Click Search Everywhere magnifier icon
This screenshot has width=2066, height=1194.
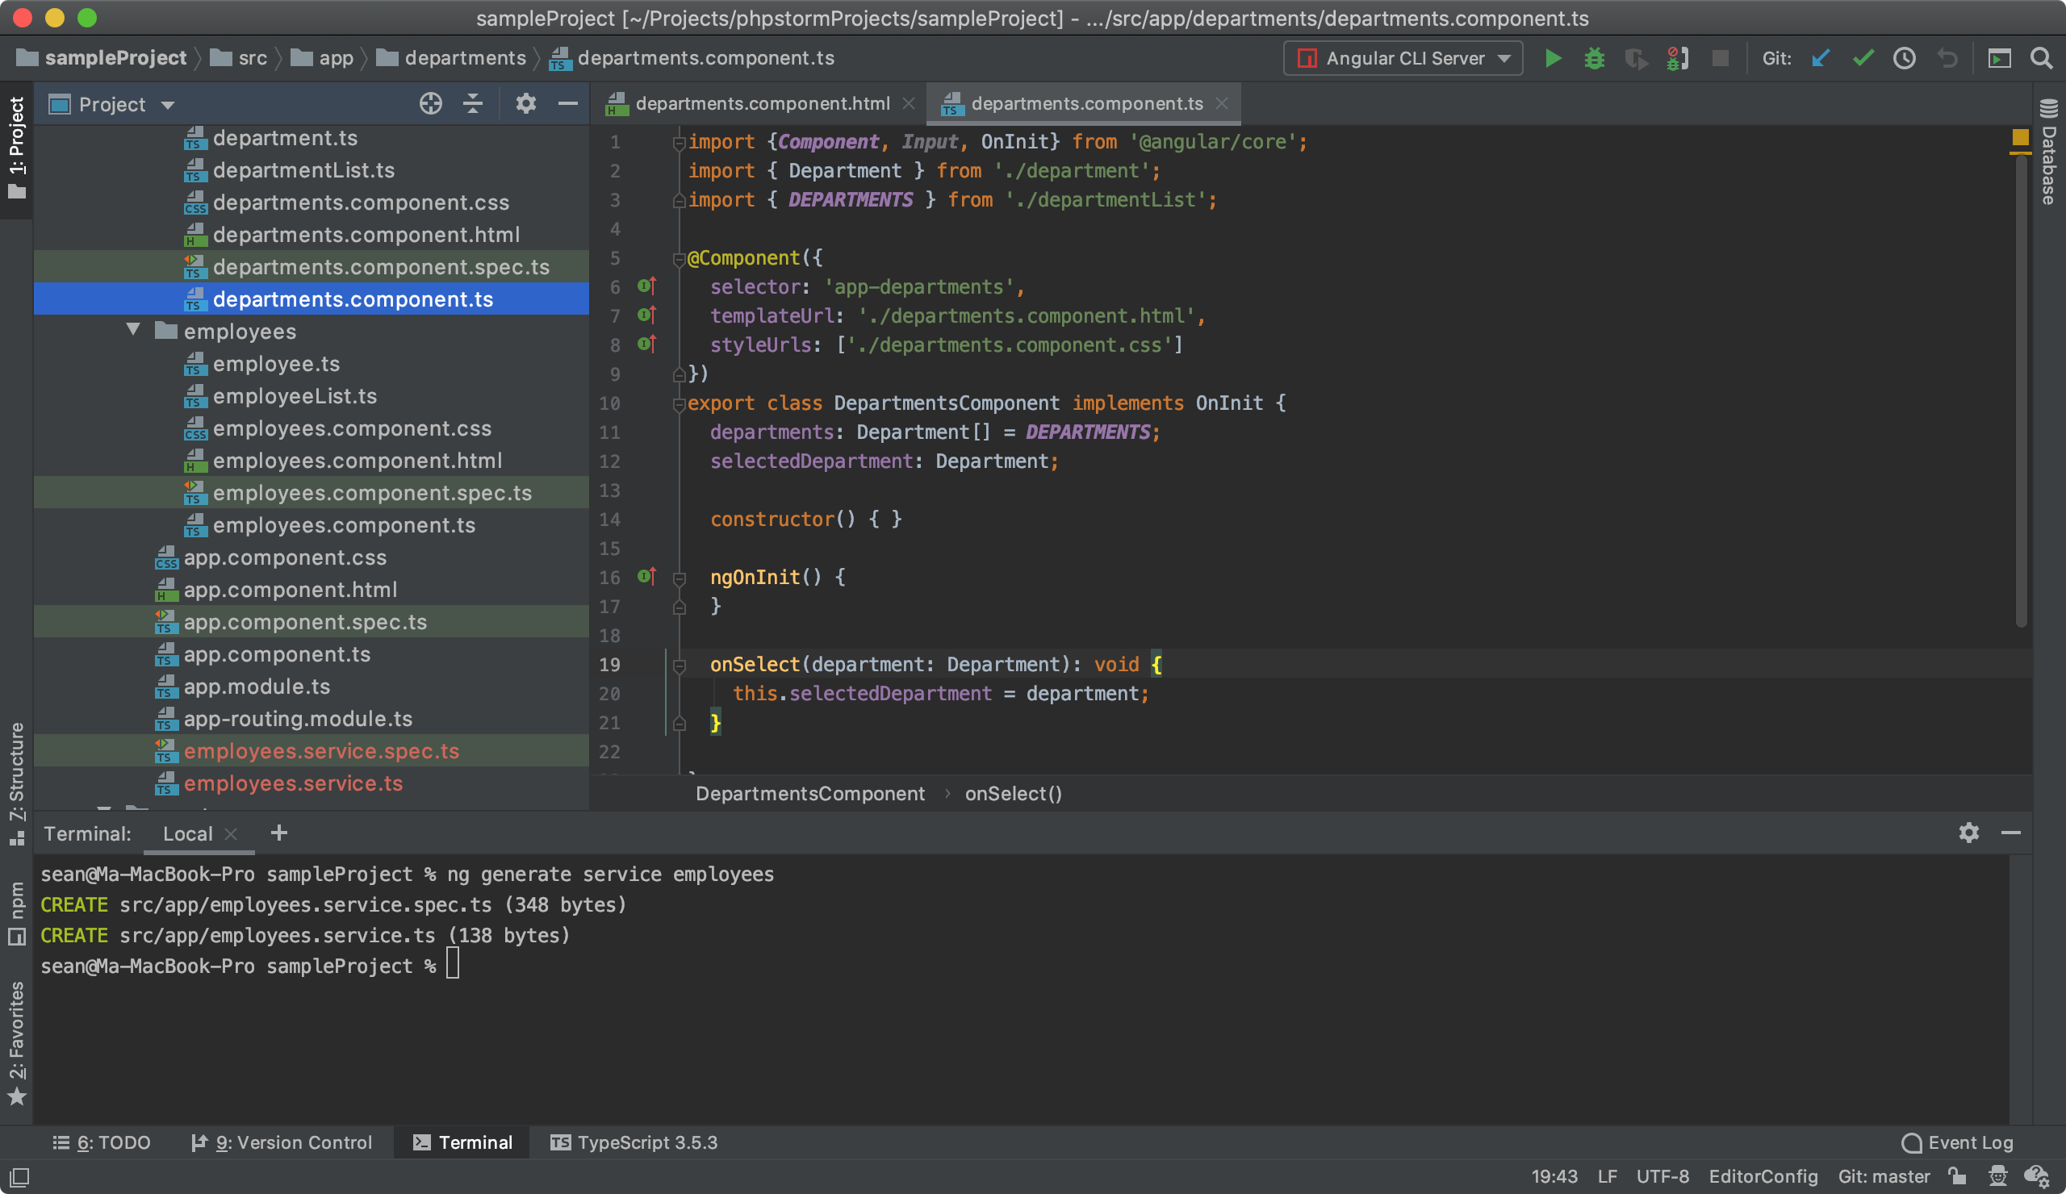(2041, 58)
